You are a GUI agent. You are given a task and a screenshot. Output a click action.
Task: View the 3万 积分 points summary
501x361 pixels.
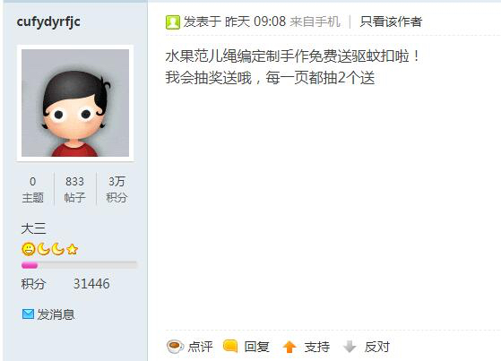coord(117,189)
